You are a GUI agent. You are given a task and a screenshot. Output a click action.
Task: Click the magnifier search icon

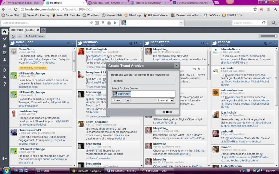coord(274,23)
